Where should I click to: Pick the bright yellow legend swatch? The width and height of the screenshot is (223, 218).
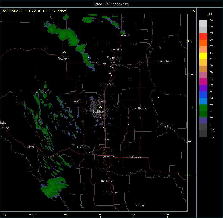[x=203, y=56]
